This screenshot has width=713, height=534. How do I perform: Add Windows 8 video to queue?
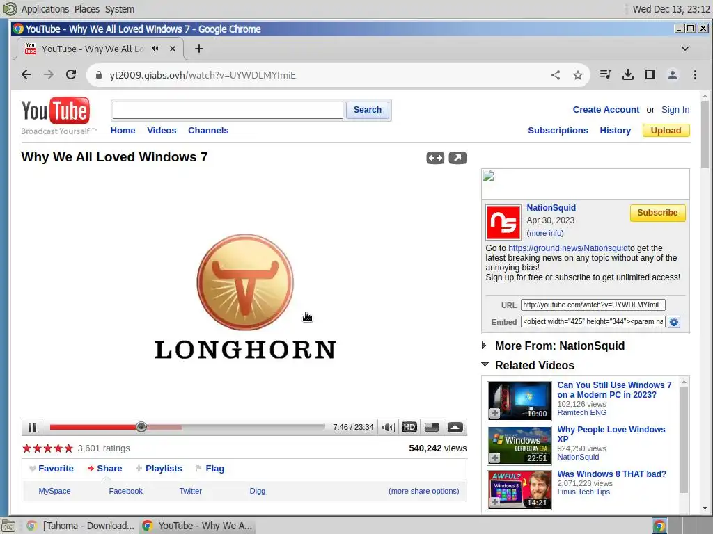[x=495, y=503]
